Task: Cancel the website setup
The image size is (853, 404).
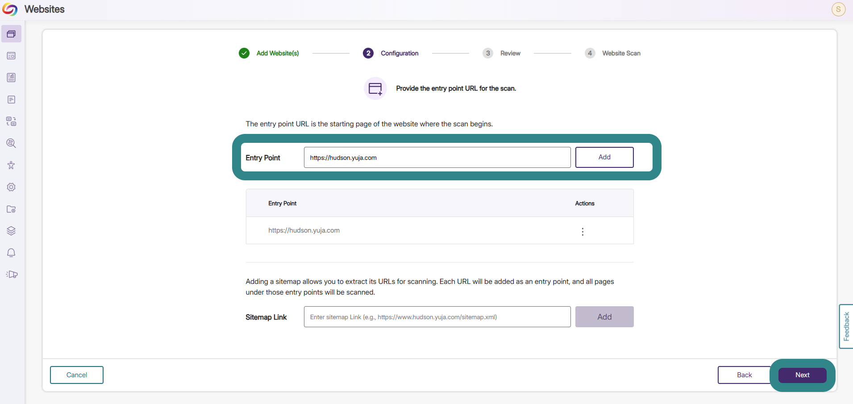Action: 77,375
